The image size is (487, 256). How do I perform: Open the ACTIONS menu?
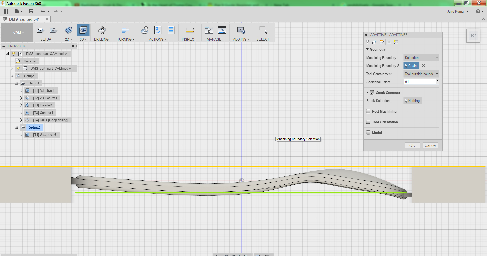158,39
